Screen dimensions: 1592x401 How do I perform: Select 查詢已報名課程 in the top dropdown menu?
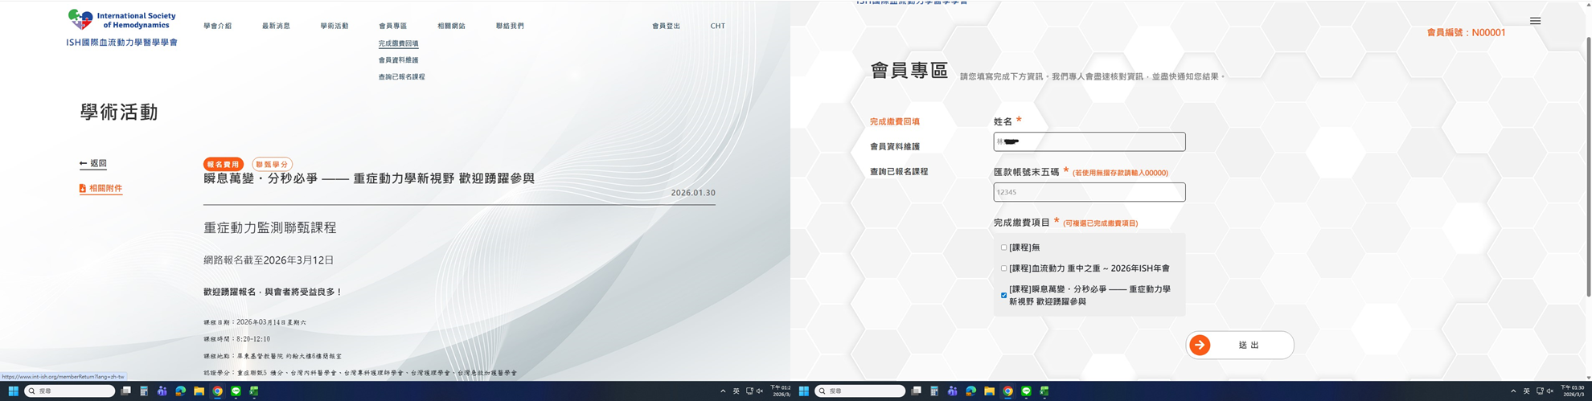click(x=401, y=77)
